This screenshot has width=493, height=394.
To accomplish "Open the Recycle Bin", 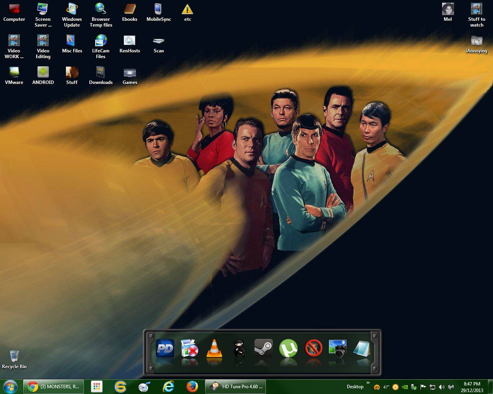I will click(14, 360).
